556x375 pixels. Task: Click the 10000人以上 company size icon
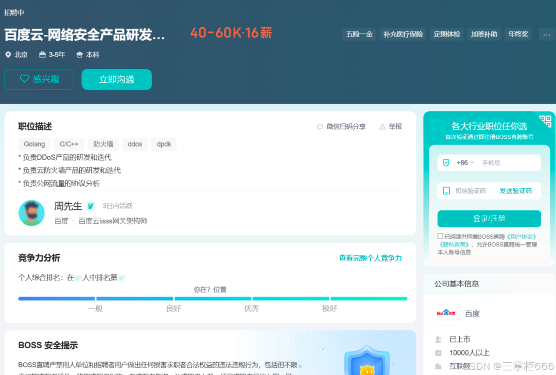click(x=438, y=353)
